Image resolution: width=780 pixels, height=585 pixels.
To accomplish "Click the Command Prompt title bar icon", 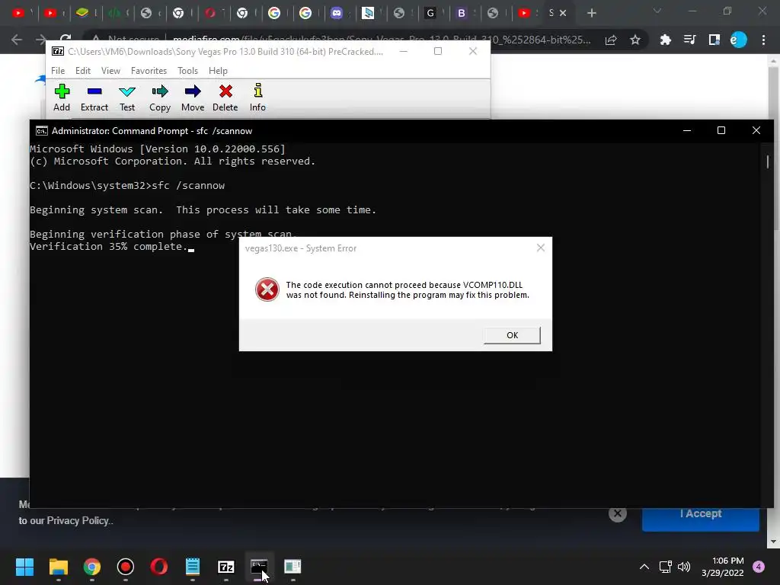I will click(x=42, y=131).
